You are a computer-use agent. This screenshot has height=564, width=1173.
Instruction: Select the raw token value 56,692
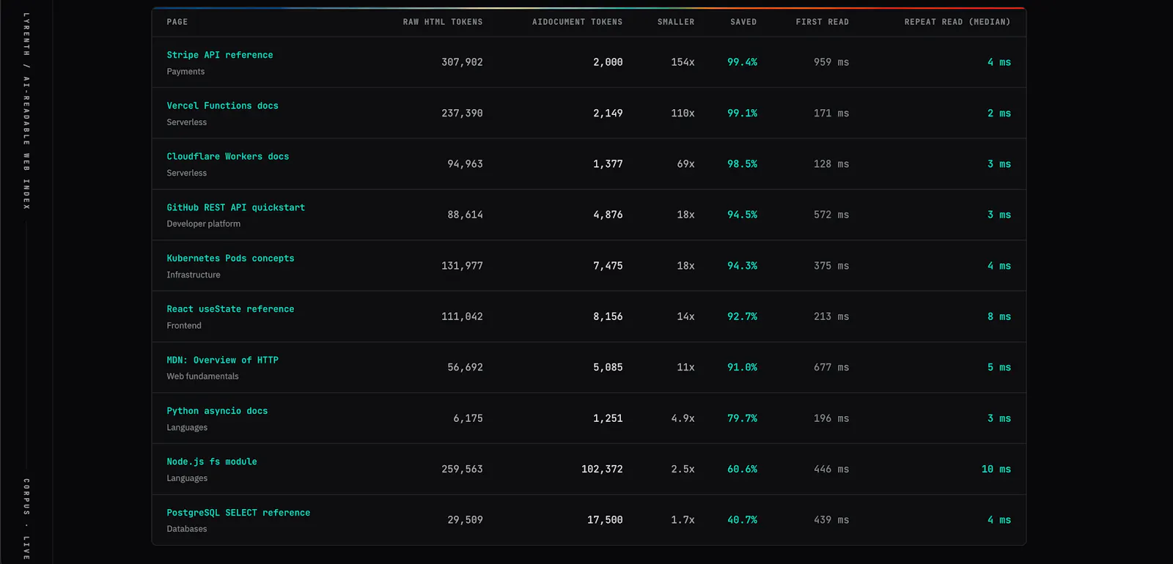(x=465, y=368)
